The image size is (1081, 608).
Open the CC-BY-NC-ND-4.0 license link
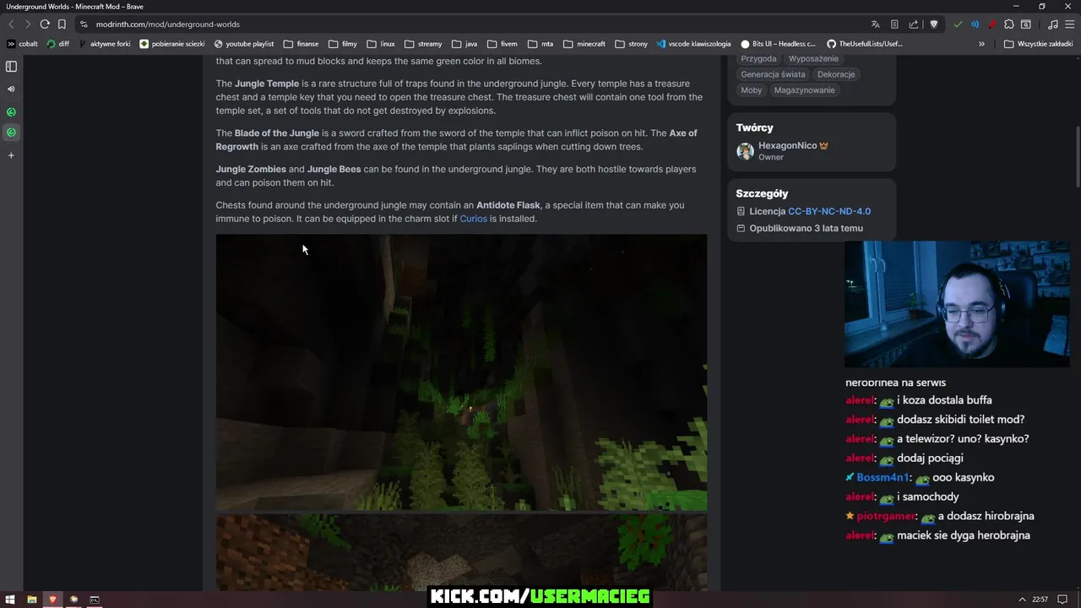click(x=829, y=211)
